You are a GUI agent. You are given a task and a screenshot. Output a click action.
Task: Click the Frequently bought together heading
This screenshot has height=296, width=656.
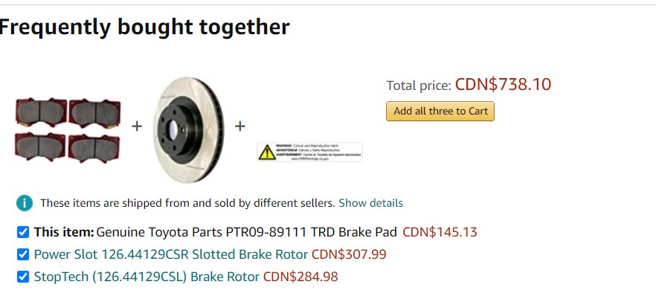(x=144, y=28)
